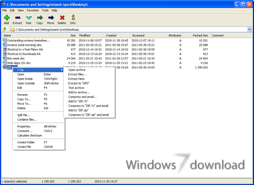Choose Extract to "ZIP\" in submenu
254x185 pixels.
coord(79,83)
